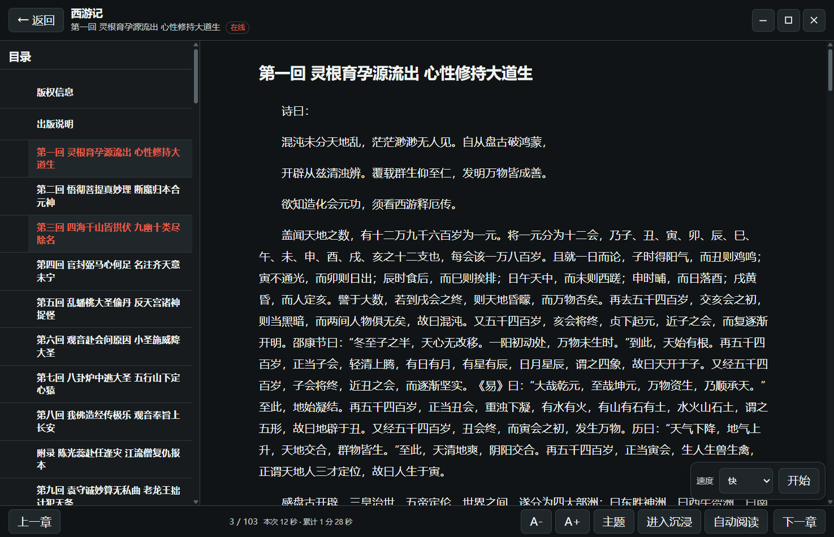834x537 pixels.
Task: Click the 在线 status badge
Action: coord(237,27)
